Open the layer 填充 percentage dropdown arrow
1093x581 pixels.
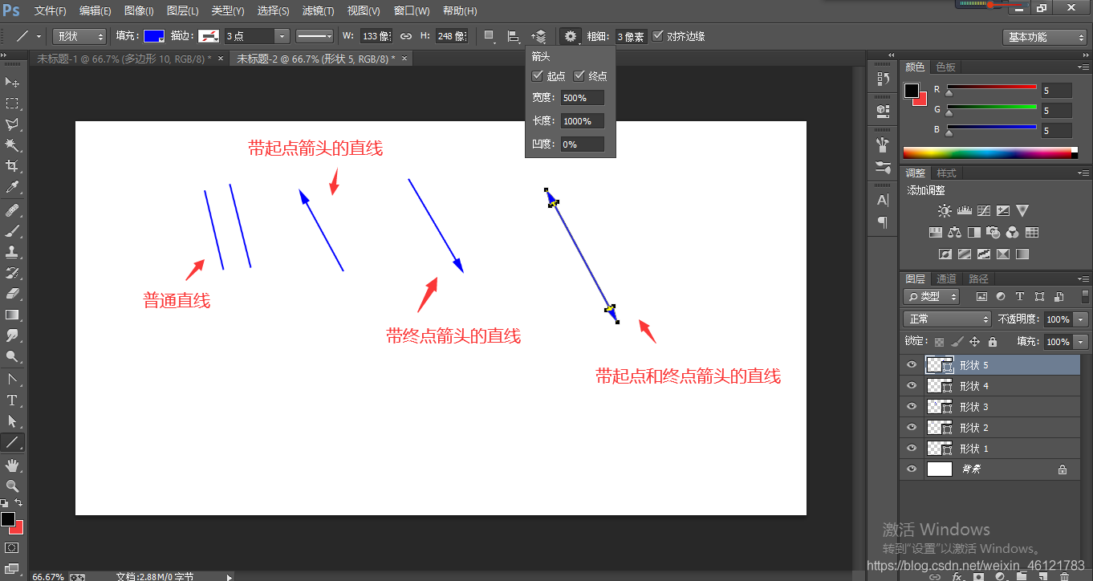point(1081,342)
